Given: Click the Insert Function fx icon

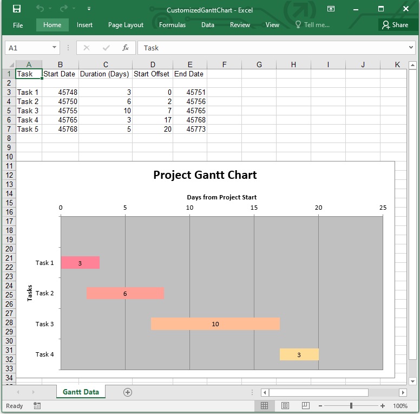Looking at the screenshot, I should pyautogui.click(x=126, y=48).
